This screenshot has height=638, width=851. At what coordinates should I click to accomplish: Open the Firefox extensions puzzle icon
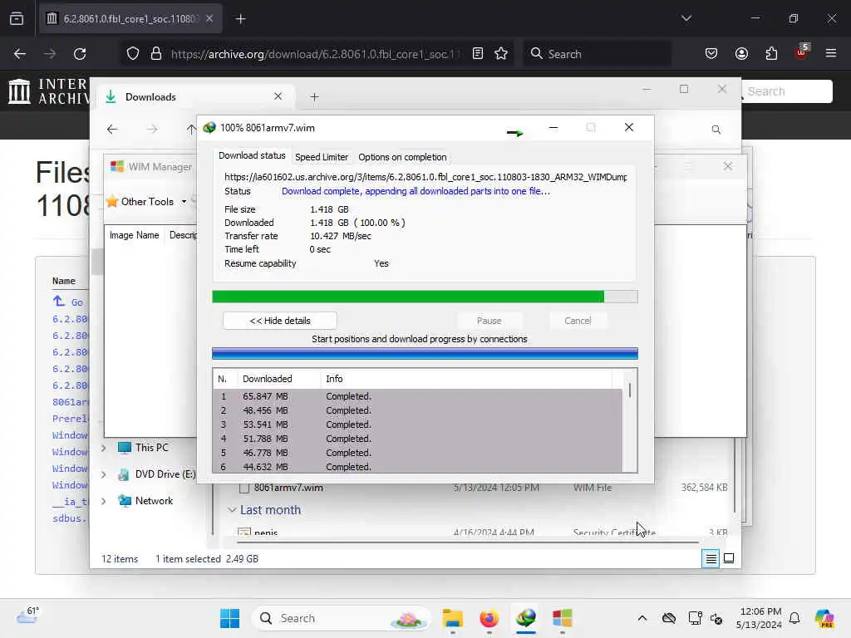point(771,53)
